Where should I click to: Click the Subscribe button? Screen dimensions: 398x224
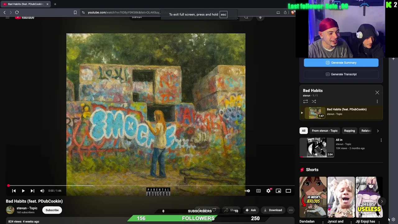52,210
